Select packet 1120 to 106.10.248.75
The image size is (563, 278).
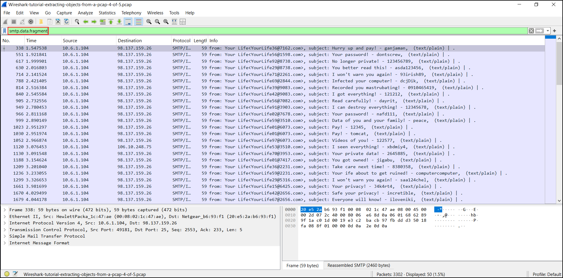click(273, 147)
